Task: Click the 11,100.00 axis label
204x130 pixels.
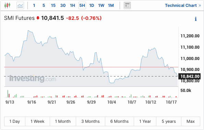Action: [x=190, y=47]
